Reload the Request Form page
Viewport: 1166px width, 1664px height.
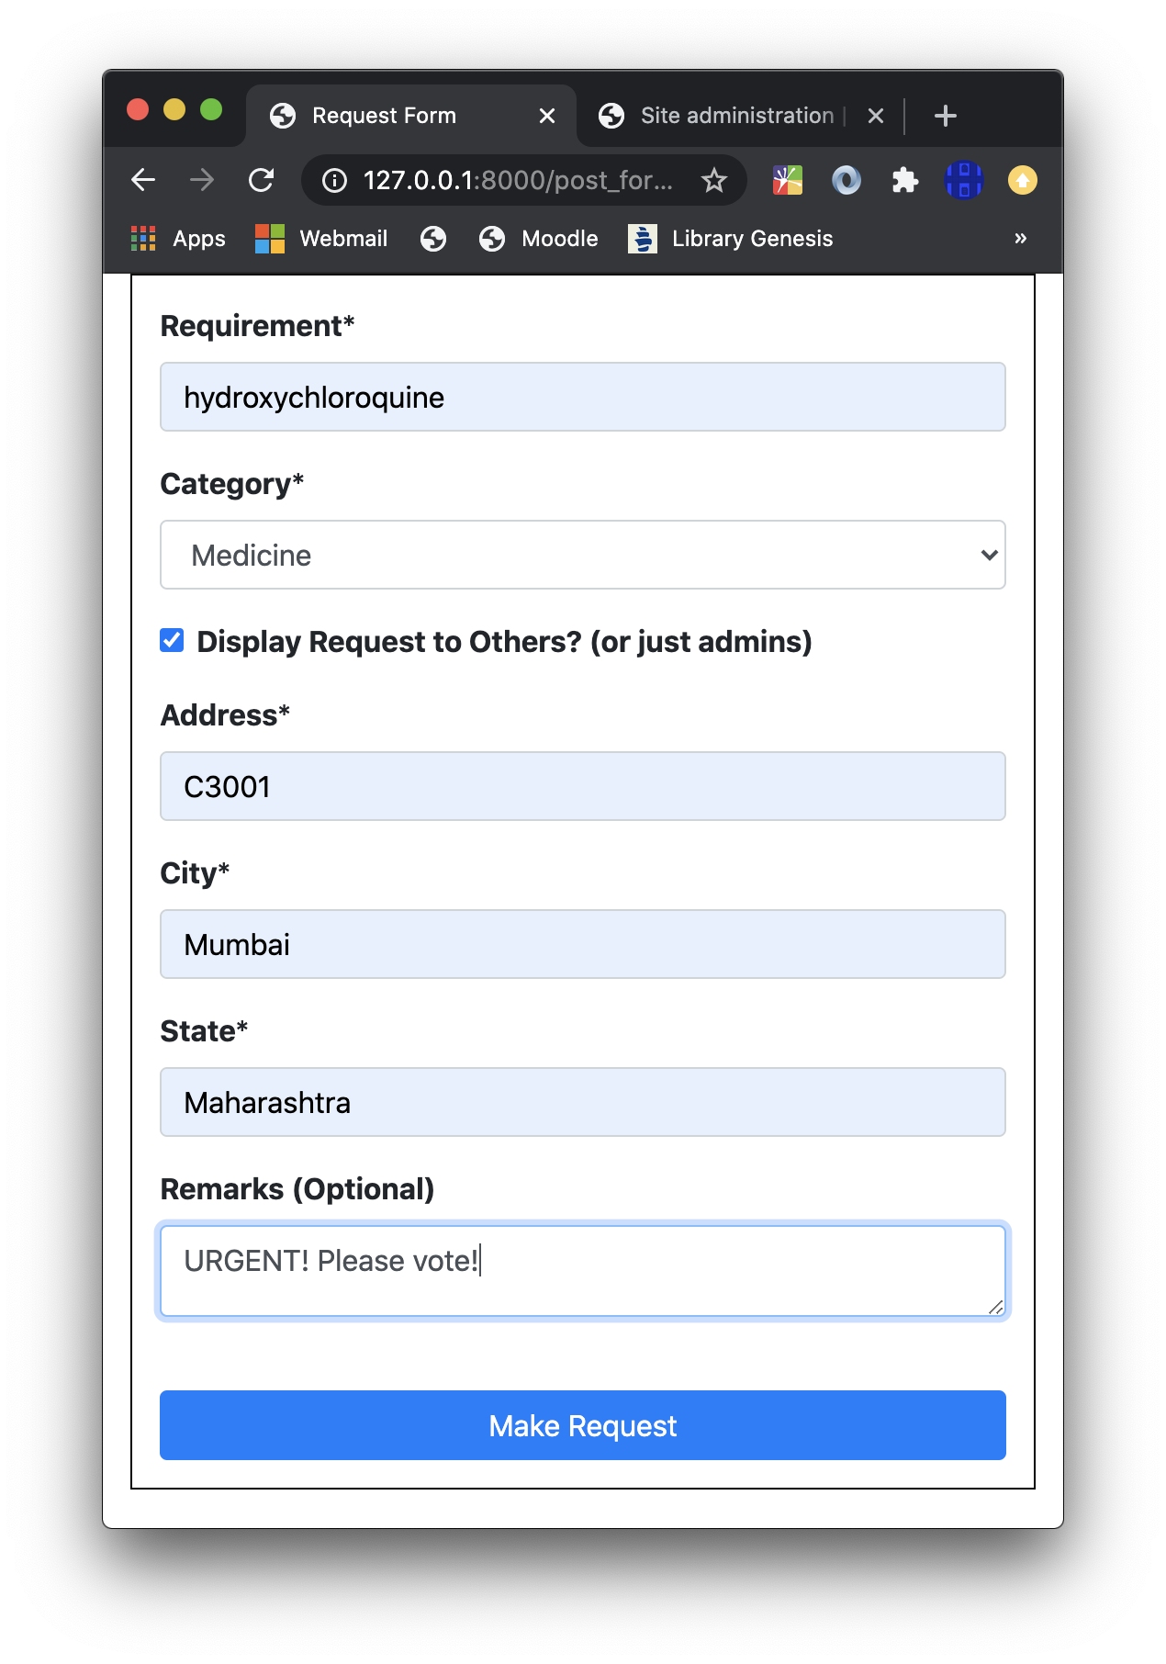click(x=262, y=180)
